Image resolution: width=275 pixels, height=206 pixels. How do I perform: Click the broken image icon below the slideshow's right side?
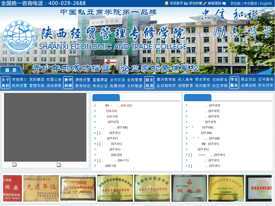(x=59, y=165)
